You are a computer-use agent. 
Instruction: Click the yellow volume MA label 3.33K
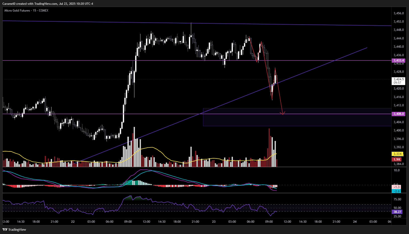click(397, 154)
